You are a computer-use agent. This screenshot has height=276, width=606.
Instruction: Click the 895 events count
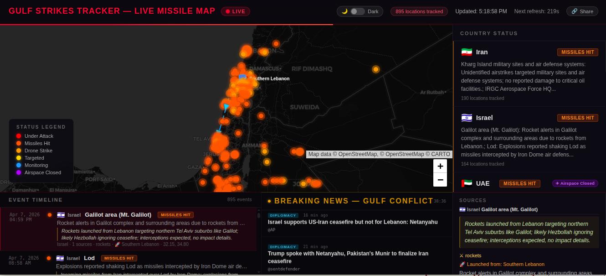[240, 199]
